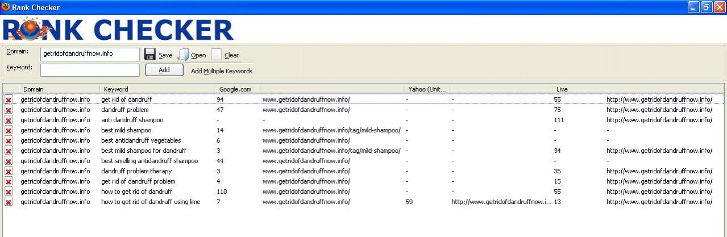Restore down the Rank Checker window

[707, 7]
